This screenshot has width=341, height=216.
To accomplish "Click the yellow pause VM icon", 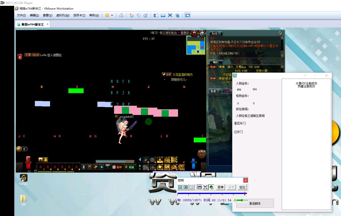I will pos(107,15).
